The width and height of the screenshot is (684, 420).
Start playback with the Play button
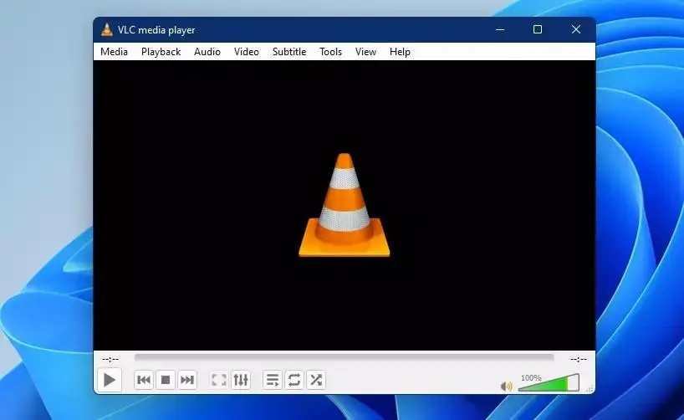(110, 380)
